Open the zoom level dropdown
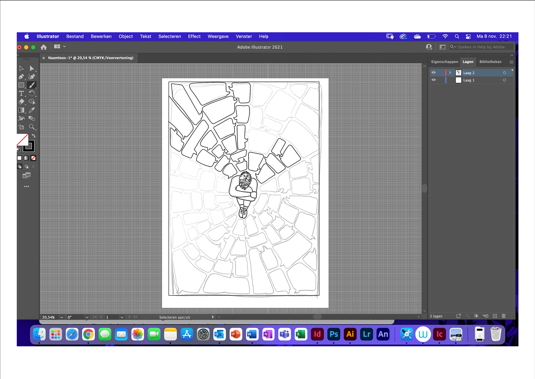This screenshot has height=379, width=535. click(62, 317)
